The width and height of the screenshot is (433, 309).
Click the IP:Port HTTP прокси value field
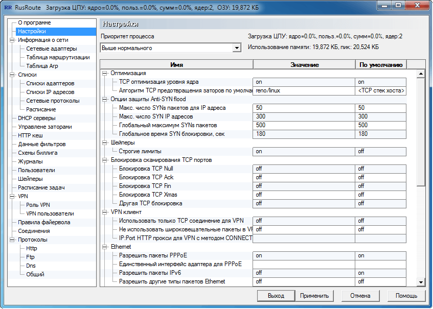[304, 239]
